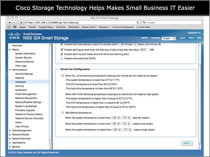This screenshot has height=157, width=210.
Task: Open the Application dropdown menu
Action: click(x=194, y=33)
